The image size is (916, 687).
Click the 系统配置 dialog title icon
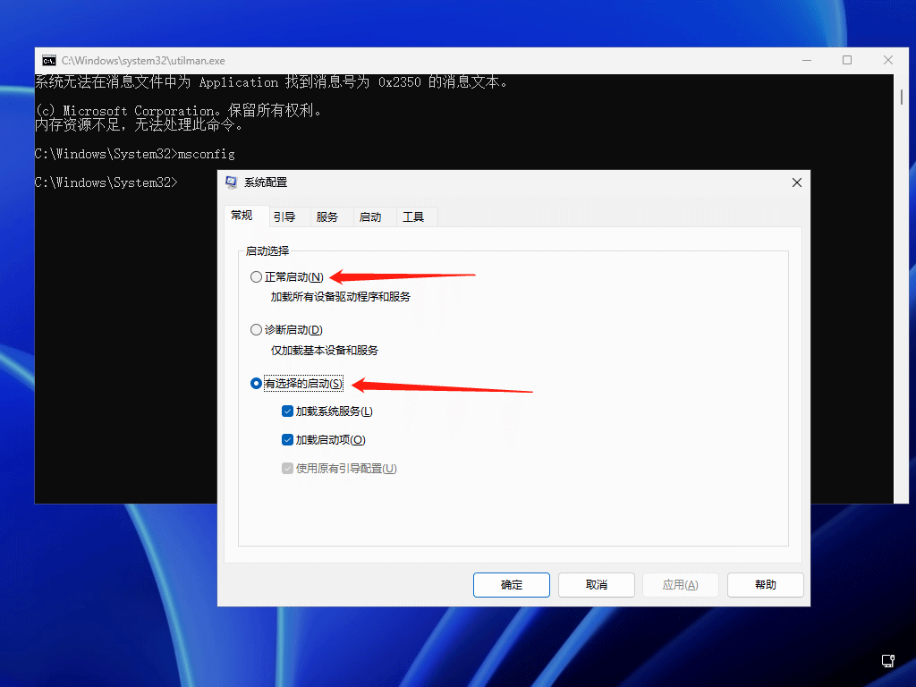pyautogui.click(x=232, y=182)
